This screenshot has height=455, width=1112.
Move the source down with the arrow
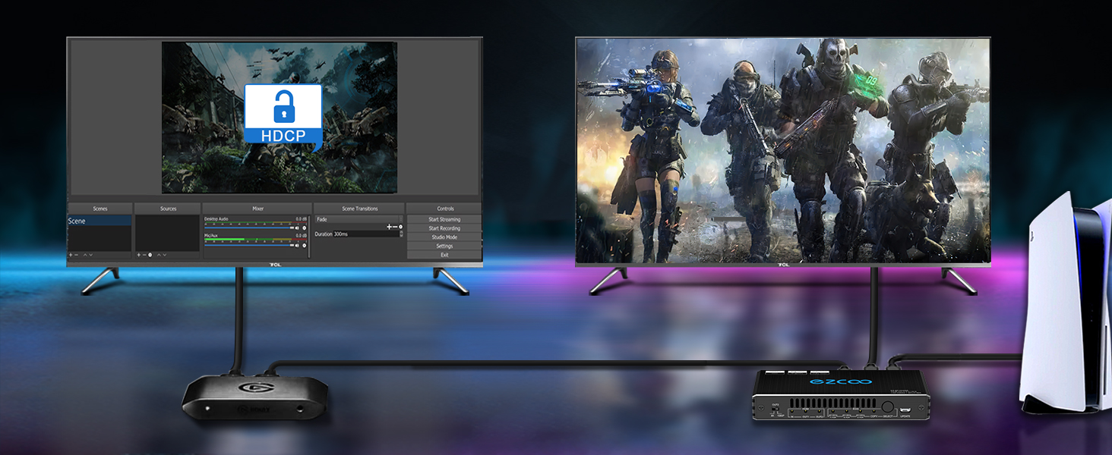click(x=165, y=255)
